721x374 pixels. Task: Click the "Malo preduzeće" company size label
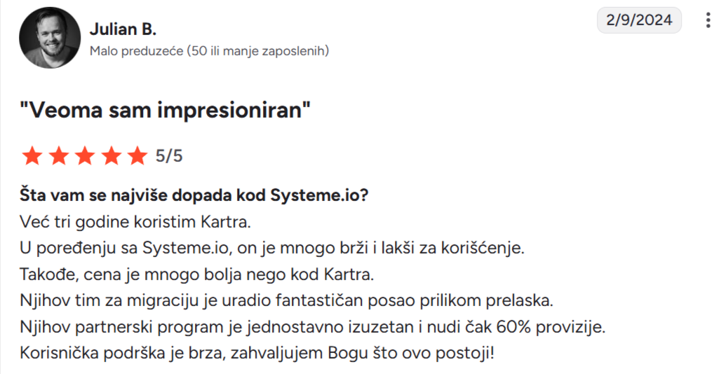pyautogui.click(x=210, y=51)
